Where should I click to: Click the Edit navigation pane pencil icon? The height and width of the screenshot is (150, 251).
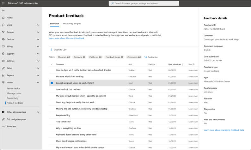tap(3, 119)
